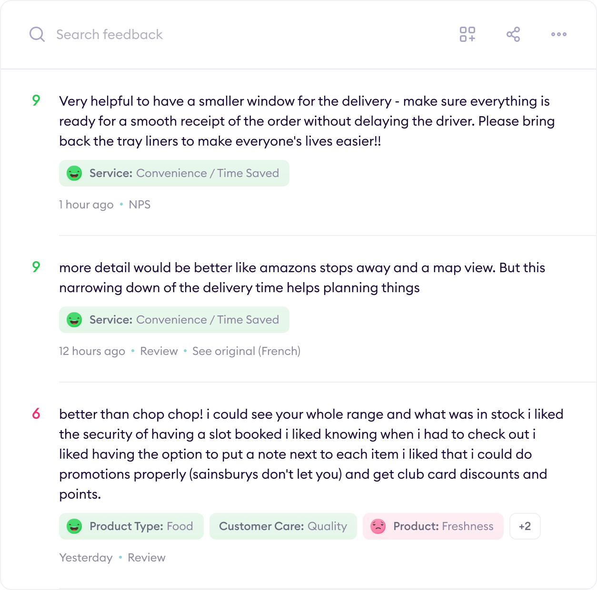Click the share icon in the header
The image size is (597, 590).
513,34
